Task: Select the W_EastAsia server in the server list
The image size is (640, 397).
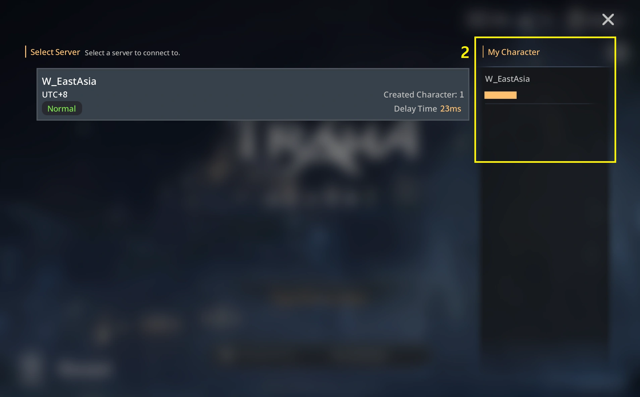Action: pyautogui.click(x=253, y=94)
